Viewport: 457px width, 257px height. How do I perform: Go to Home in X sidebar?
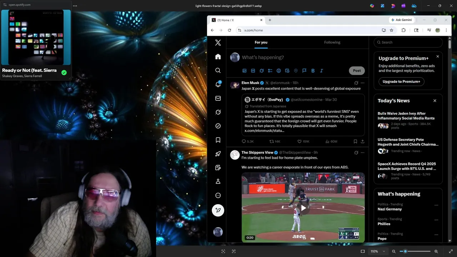(218, 57)
